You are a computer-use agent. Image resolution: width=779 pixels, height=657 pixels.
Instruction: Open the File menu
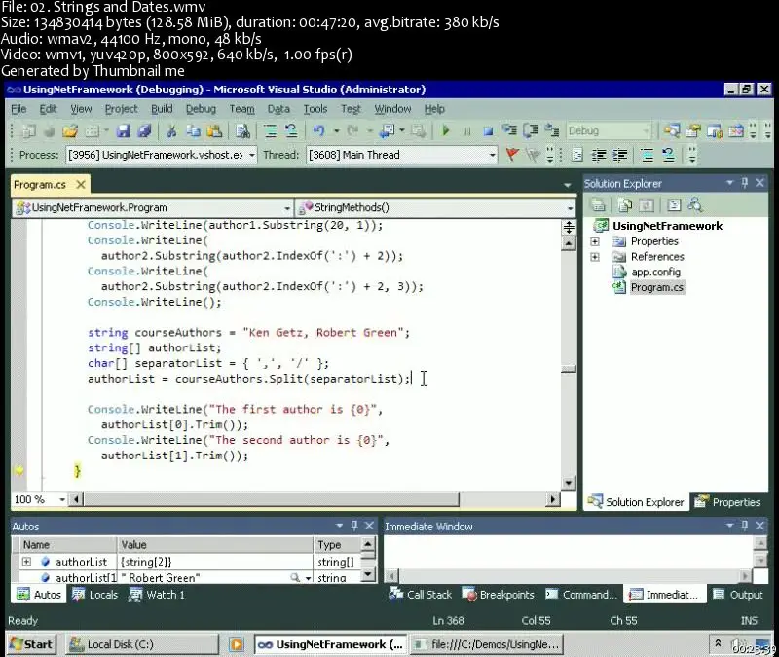(19, 109)
